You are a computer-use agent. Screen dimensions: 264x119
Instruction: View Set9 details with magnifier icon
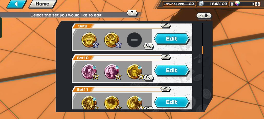148,46
